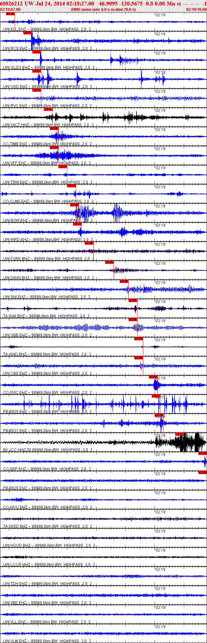Select the red pick marker on the WRD trace
The width and height of the screenshot is (207, 643).
point(77,224)
